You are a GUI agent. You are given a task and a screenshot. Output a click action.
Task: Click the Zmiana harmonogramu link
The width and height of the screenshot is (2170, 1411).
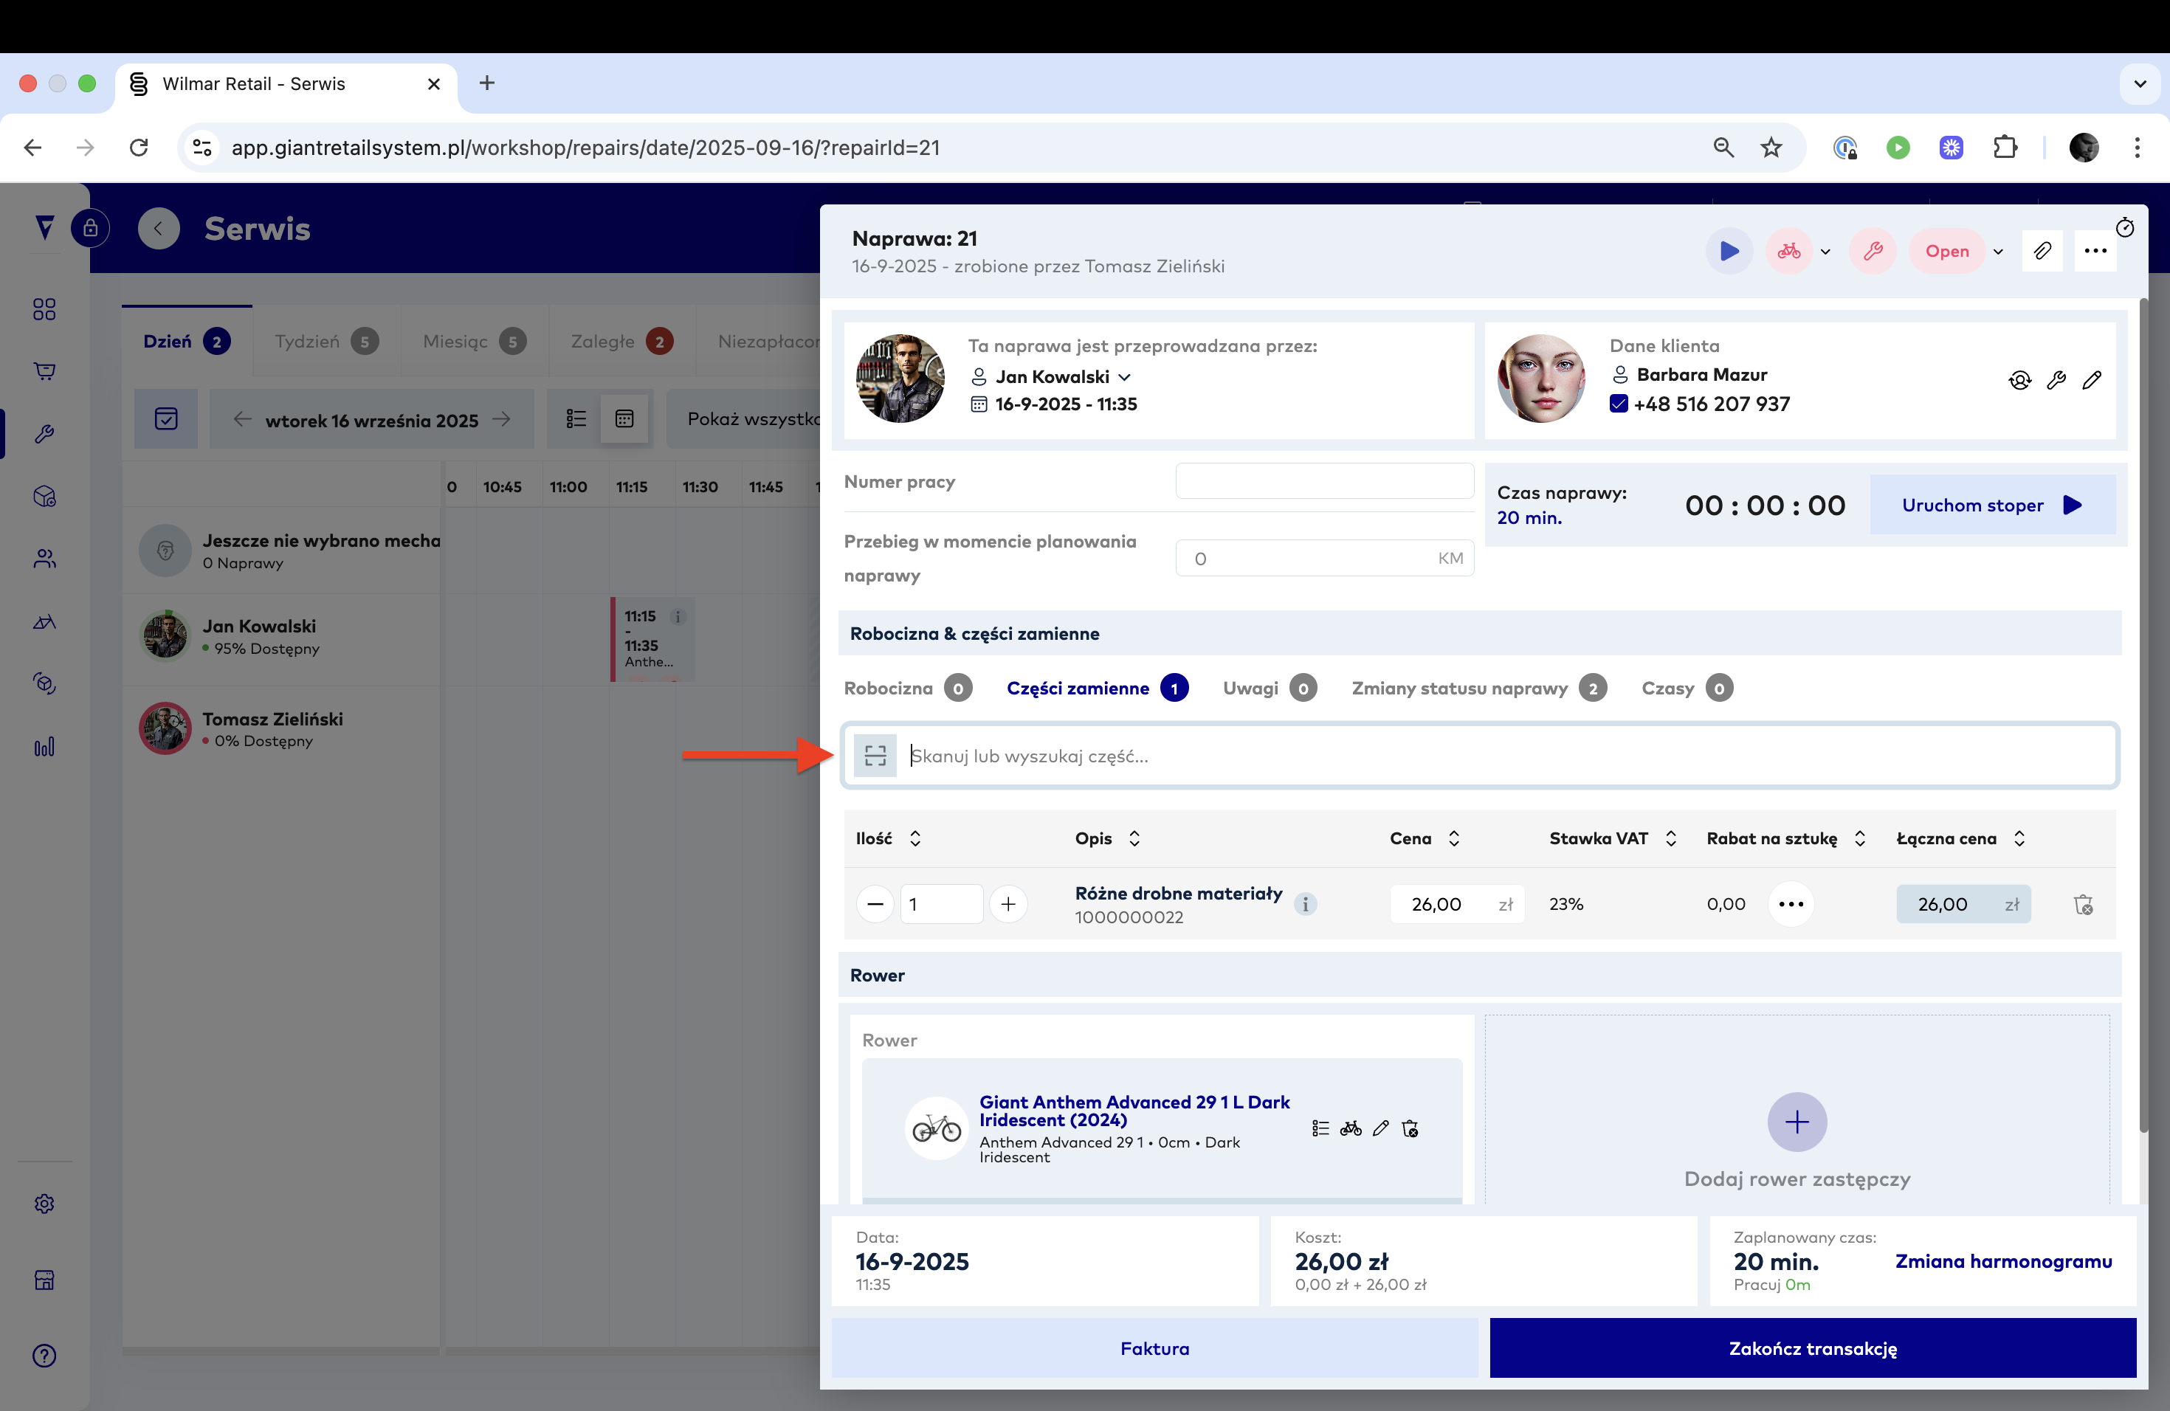[2002, 1260]
